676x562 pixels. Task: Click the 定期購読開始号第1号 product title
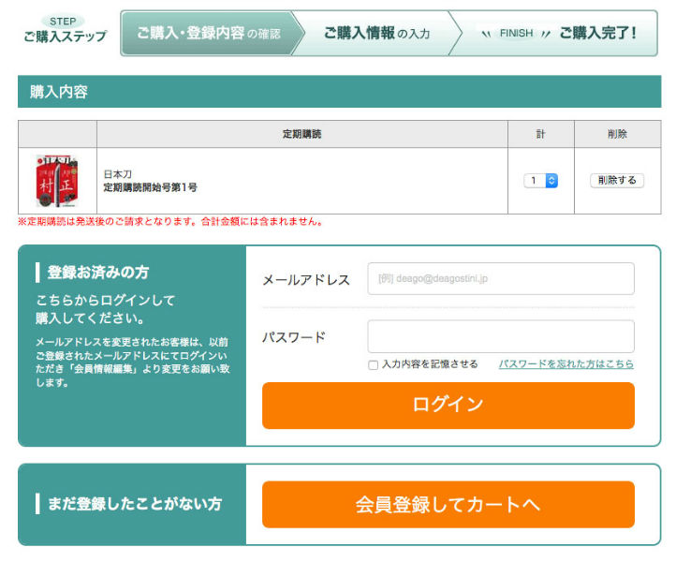click(150, 188)
